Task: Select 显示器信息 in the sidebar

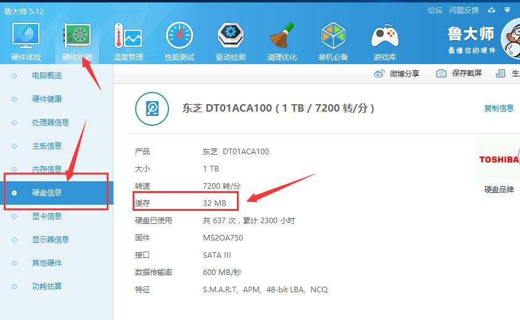Action: pyautogui.click(x=51, y=239)
